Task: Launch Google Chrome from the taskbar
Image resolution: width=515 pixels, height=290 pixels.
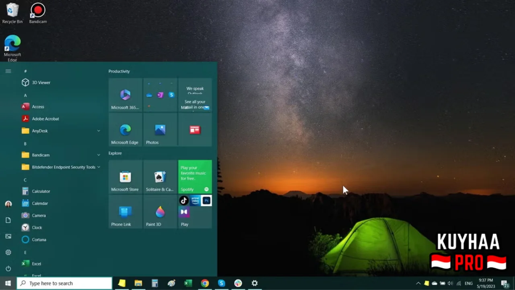Action: (x=205, y=283)
